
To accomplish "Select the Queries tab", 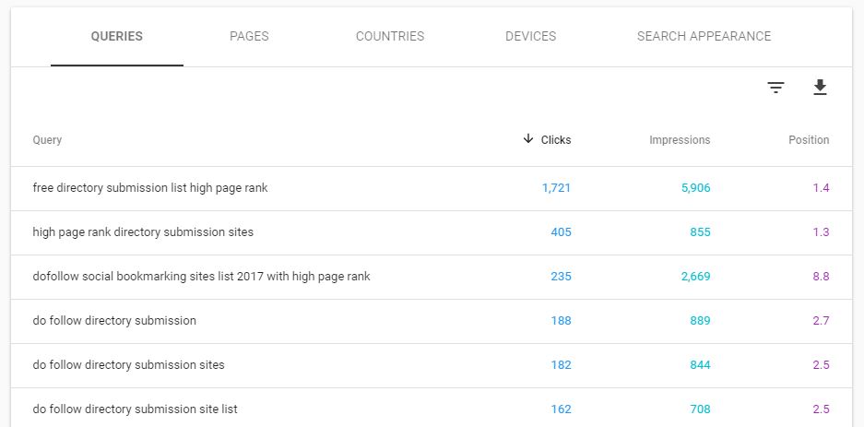I will coord(117,36).
